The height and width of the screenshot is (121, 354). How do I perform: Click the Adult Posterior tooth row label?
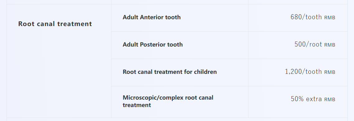click(153, 45)
